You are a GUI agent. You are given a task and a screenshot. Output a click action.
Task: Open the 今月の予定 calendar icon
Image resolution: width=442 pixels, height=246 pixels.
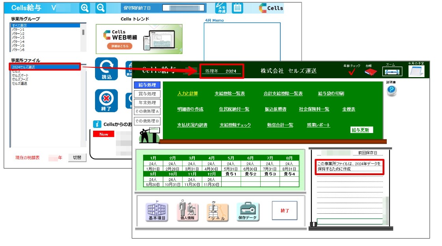(x=416, y=71)
